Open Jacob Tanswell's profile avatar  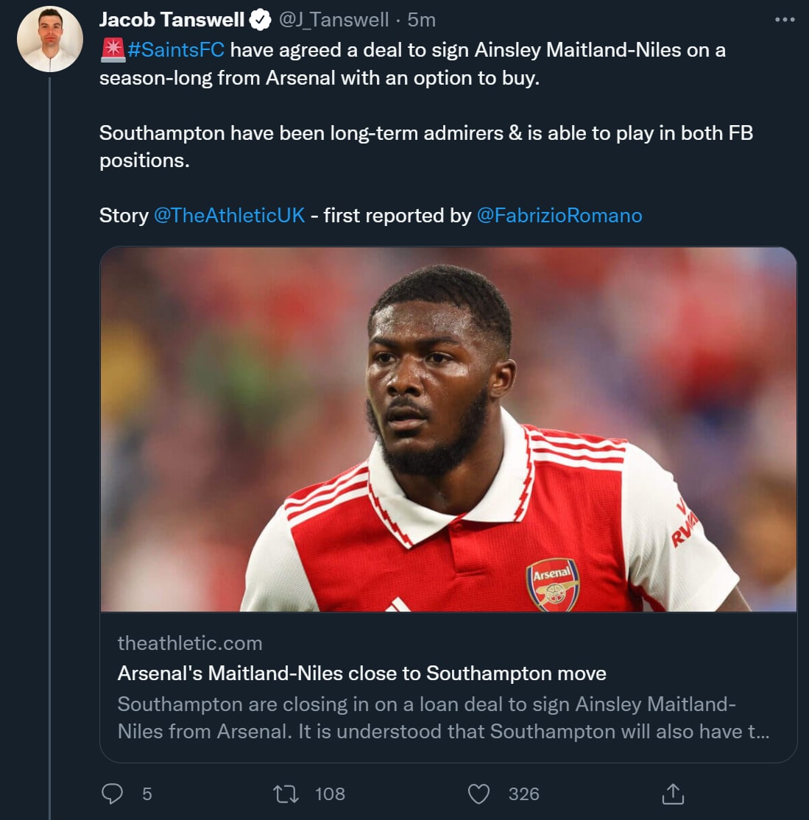tap(50, 40)
